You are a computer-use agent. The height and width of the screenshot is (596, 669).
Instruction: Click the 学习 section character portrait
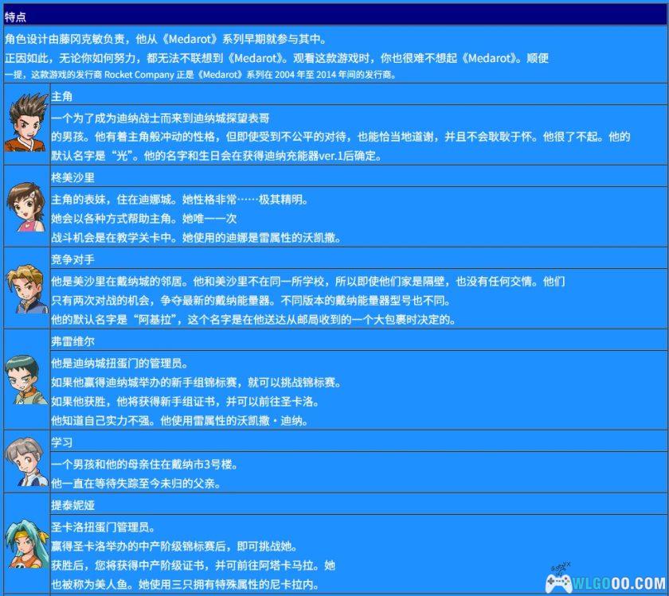(25, 462)
